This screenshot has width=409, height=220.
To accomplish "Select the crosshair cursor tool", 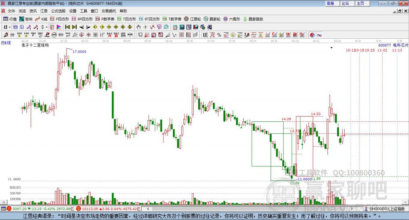I will click(145, 27).
